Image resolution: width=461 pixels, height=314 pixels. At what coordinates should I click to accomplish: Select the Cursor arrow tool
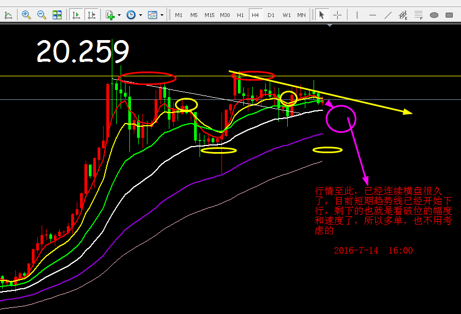tap(322, 15)
